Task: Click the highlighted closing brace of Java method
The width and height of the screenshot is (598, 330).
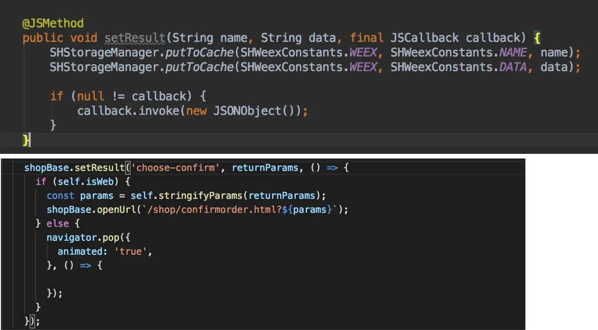Action: click(x=26, y=139)
